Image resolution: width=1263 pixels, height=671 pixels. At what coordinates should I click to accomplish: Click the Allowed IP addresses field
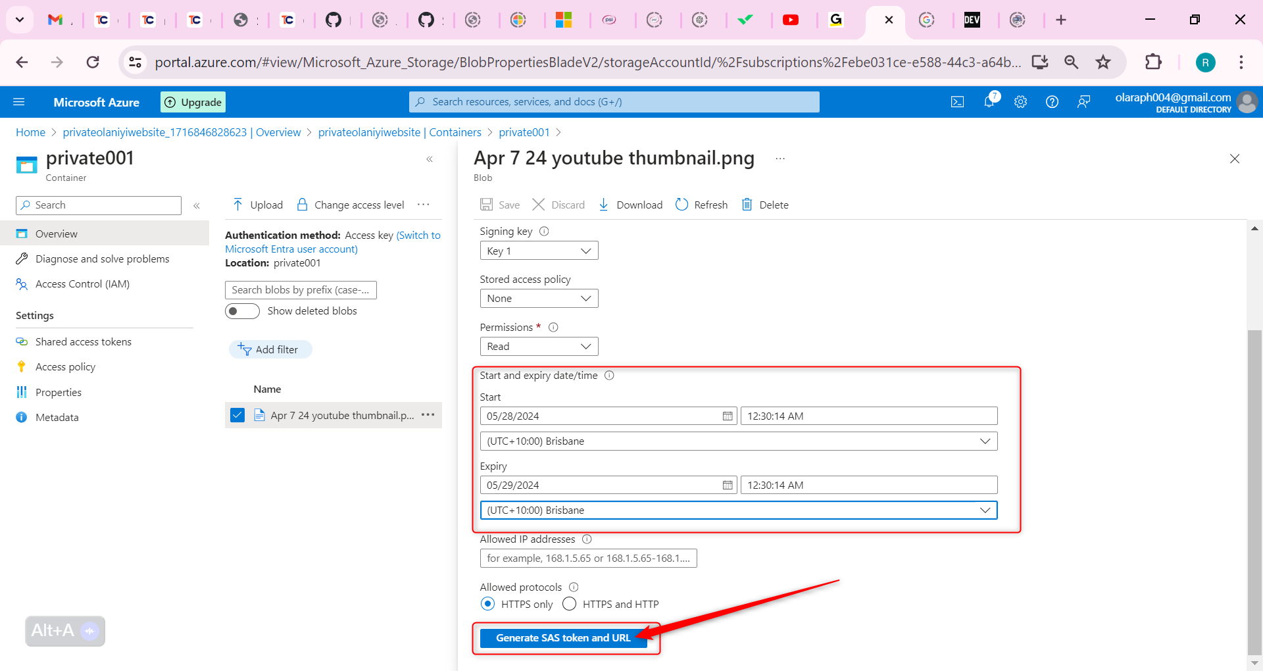588,559
